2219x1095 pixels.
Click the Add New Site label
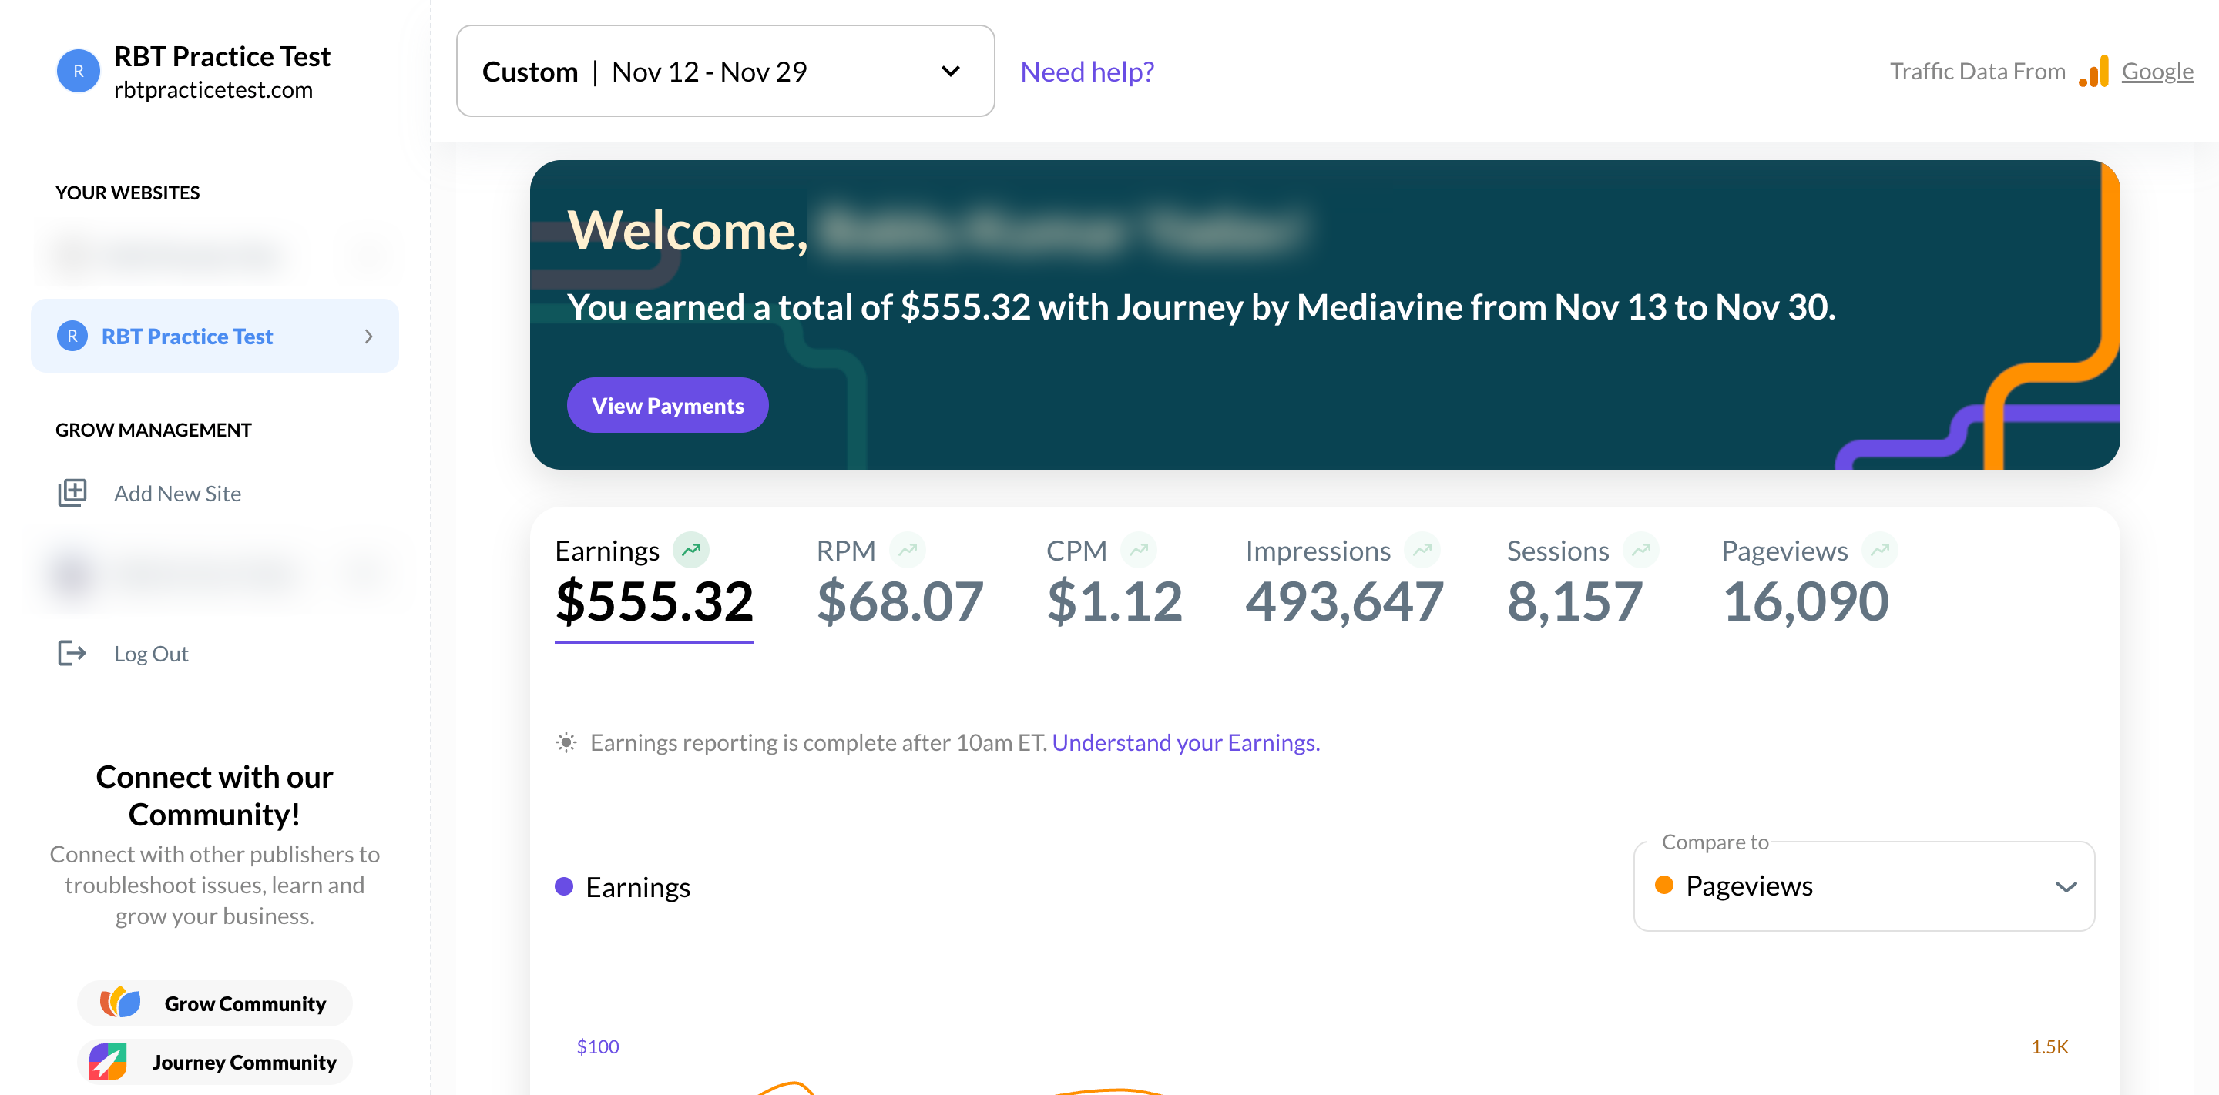click(x=177, y=494)
